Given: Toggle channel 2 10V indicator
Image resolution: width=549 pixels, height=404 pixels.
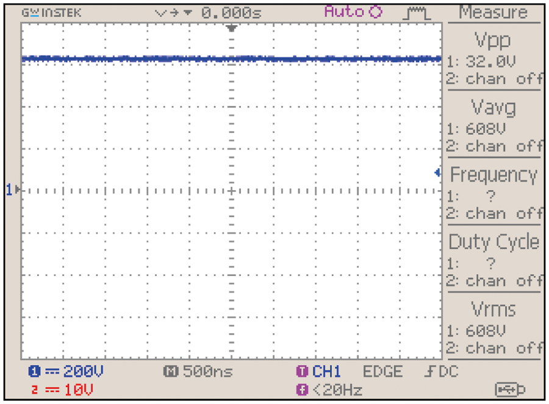Looking at the screenshot, I should pyautogui.click(x=61, y=389).
